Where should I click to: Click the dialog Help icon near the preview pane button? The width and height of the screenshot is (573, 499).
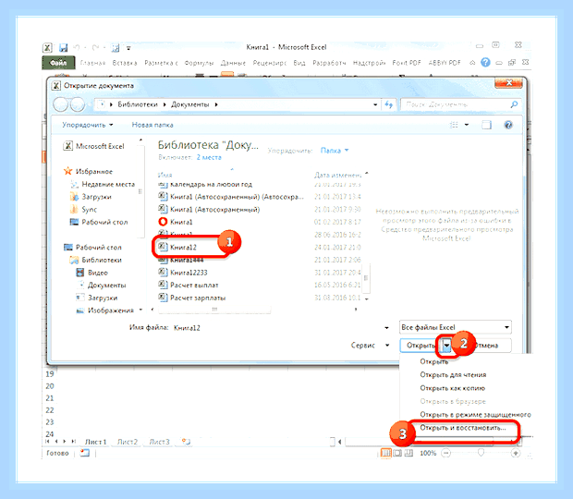pos(508,125)
